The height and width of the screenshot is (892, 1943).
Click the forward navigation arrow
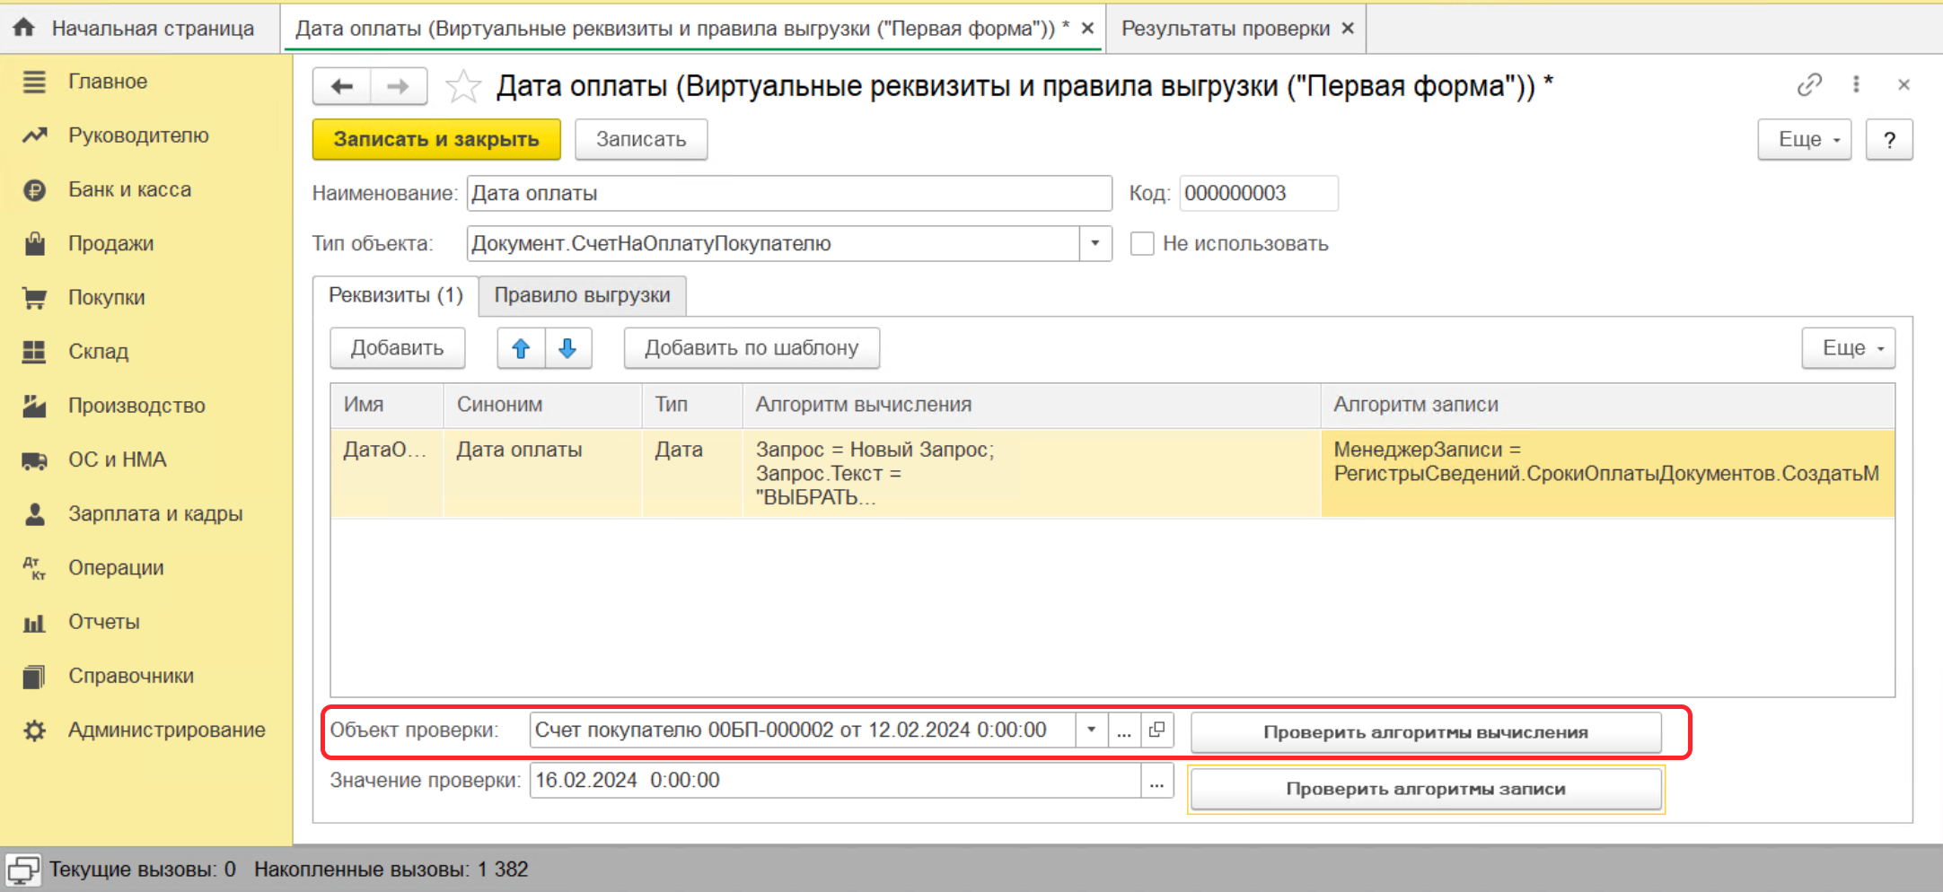[x=398, y=86]
